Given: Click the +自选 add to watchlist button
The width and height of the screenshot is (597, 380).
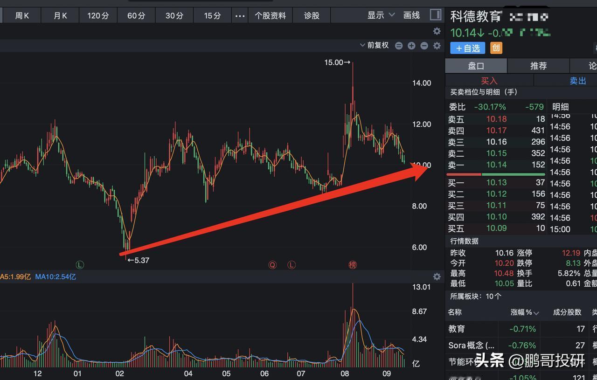Looking at the screenshot, I should (467, 48).
